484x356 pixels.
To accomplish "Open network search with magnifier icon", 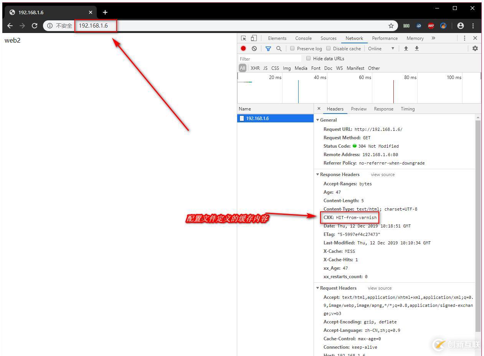I will point(279,48).
